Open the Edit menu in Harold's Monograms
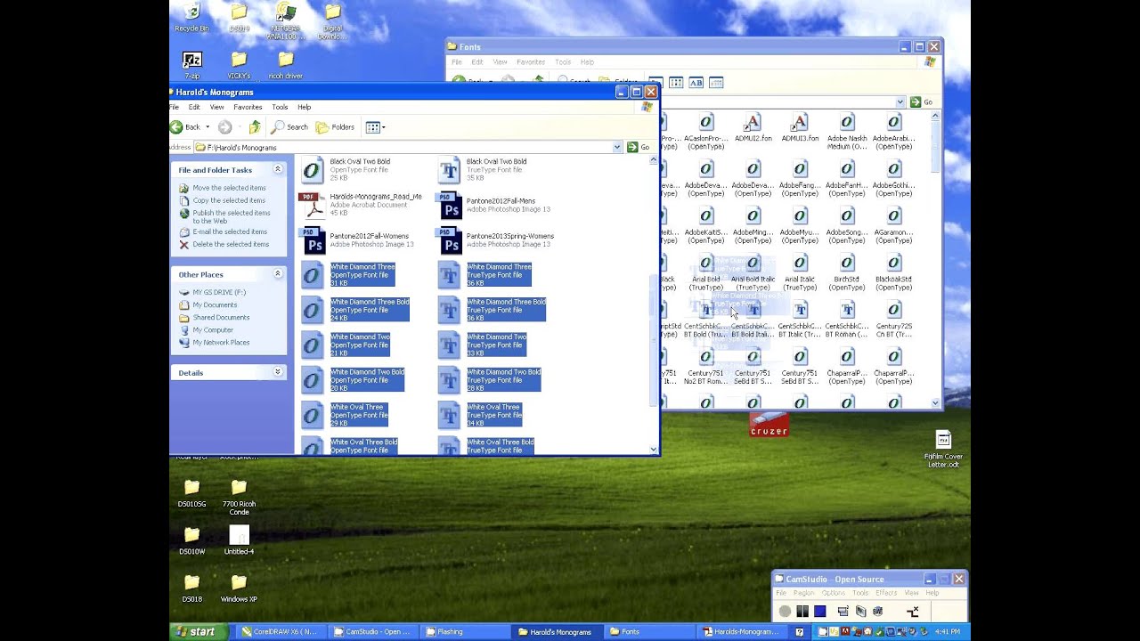Image resolution: width=1140 pixels, height=641 pixels. (194, 107)
